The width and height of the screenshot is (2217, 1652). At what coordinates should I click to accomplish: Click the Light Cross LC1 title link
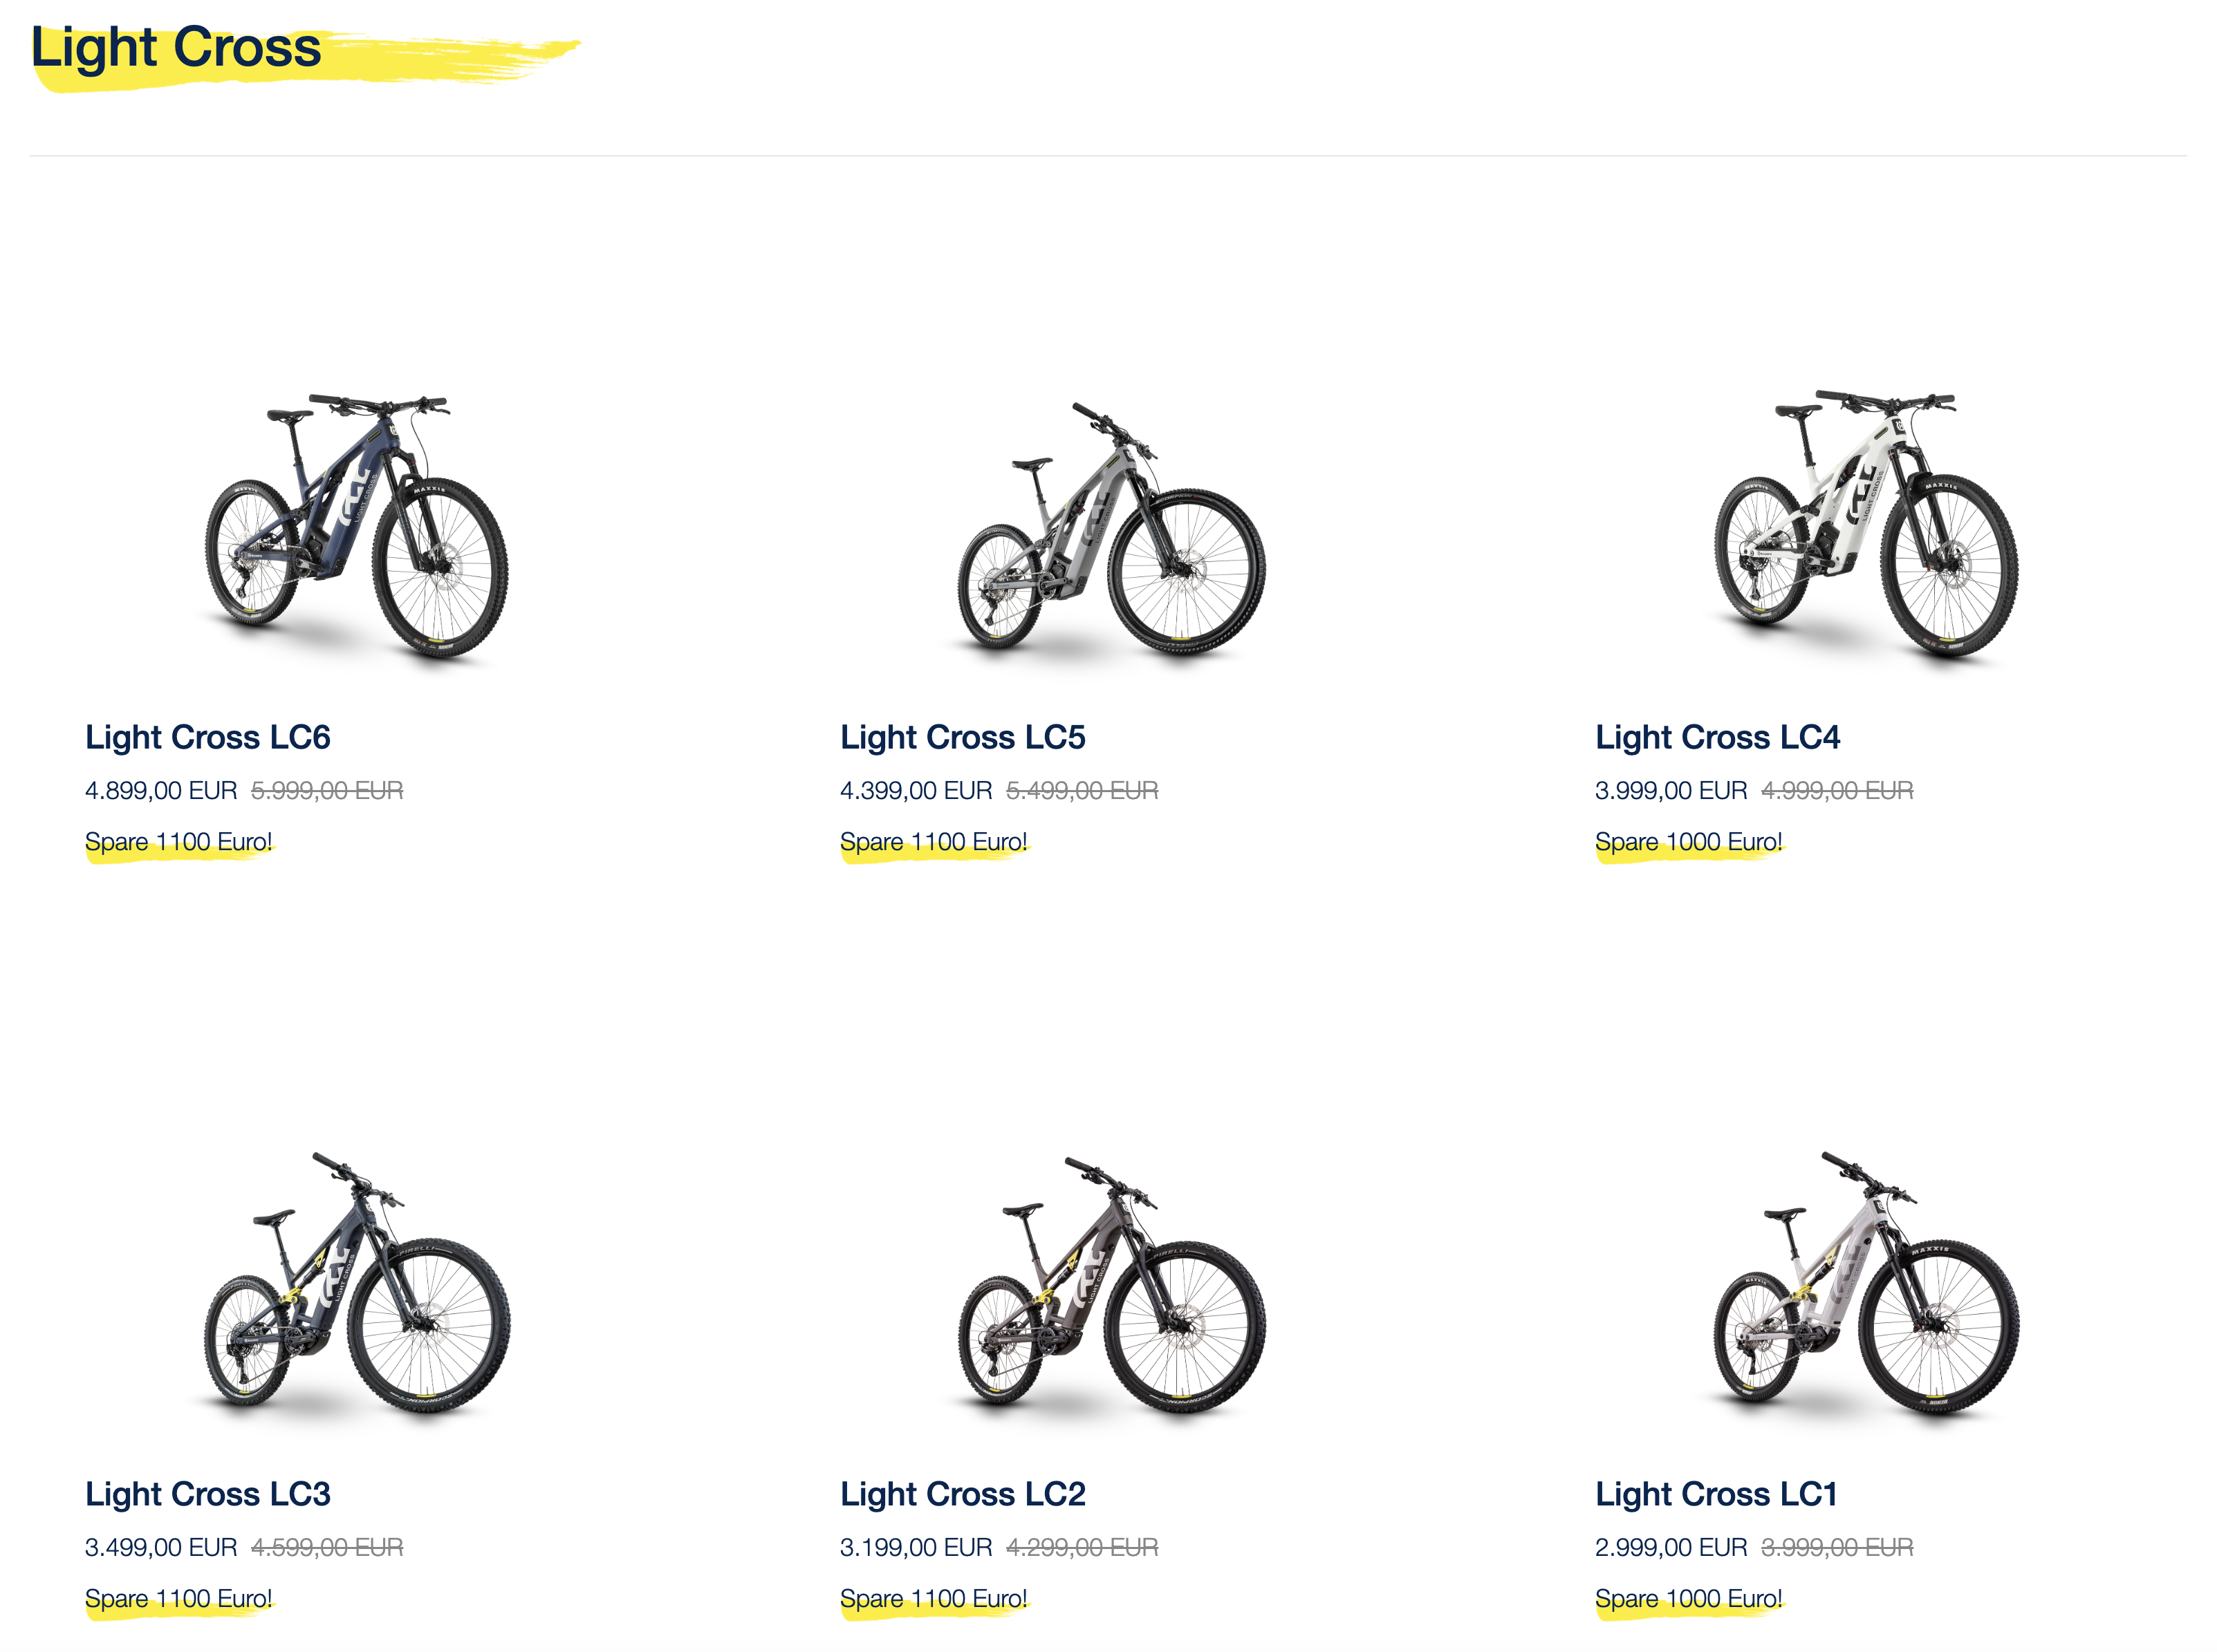1716,1493
